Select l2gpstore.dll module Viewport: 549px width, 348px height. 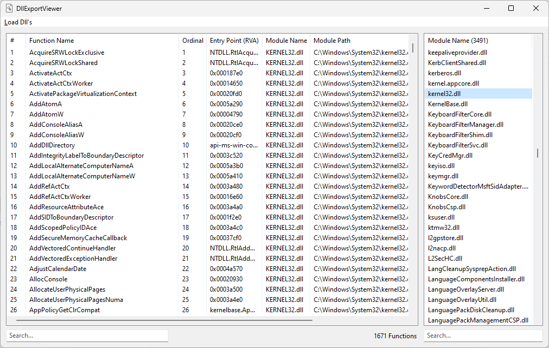tap(478, 238)
